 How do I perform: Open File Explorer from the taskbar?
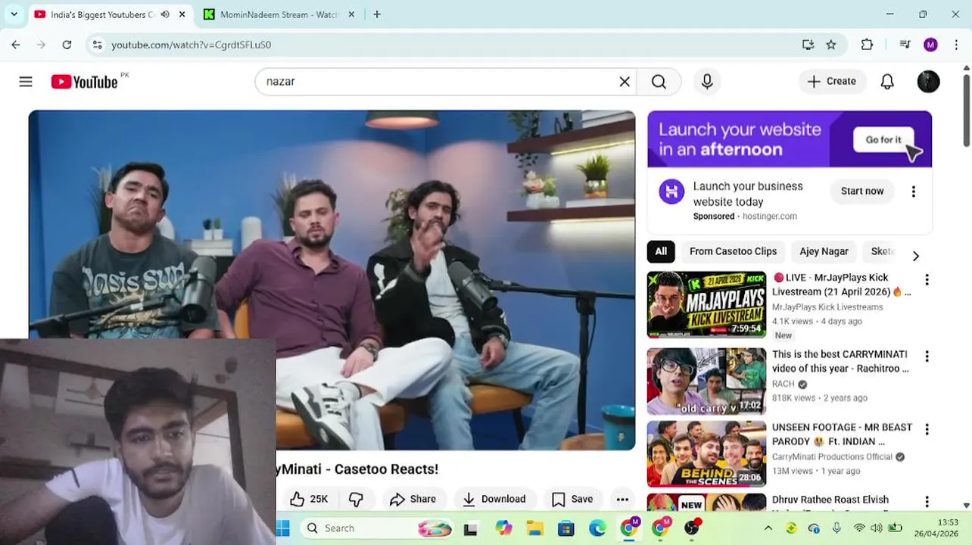pyautogui.click(x=534, y=528)
